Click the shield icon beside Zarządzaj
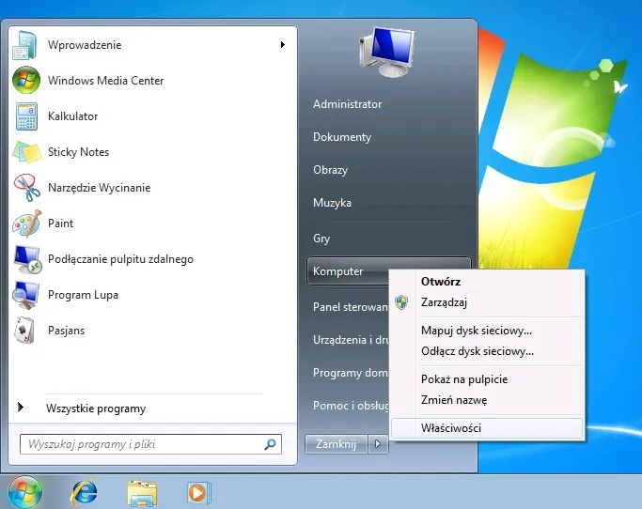The width and height of the screenshot is (642, 509). point(401,302)
